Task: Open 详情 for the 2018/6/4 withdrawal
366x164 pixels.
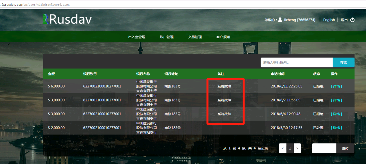Action: [336, 114]
